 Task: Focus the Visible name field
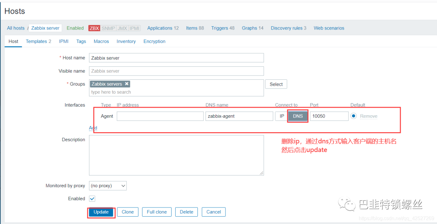click(x=176, y=71)
